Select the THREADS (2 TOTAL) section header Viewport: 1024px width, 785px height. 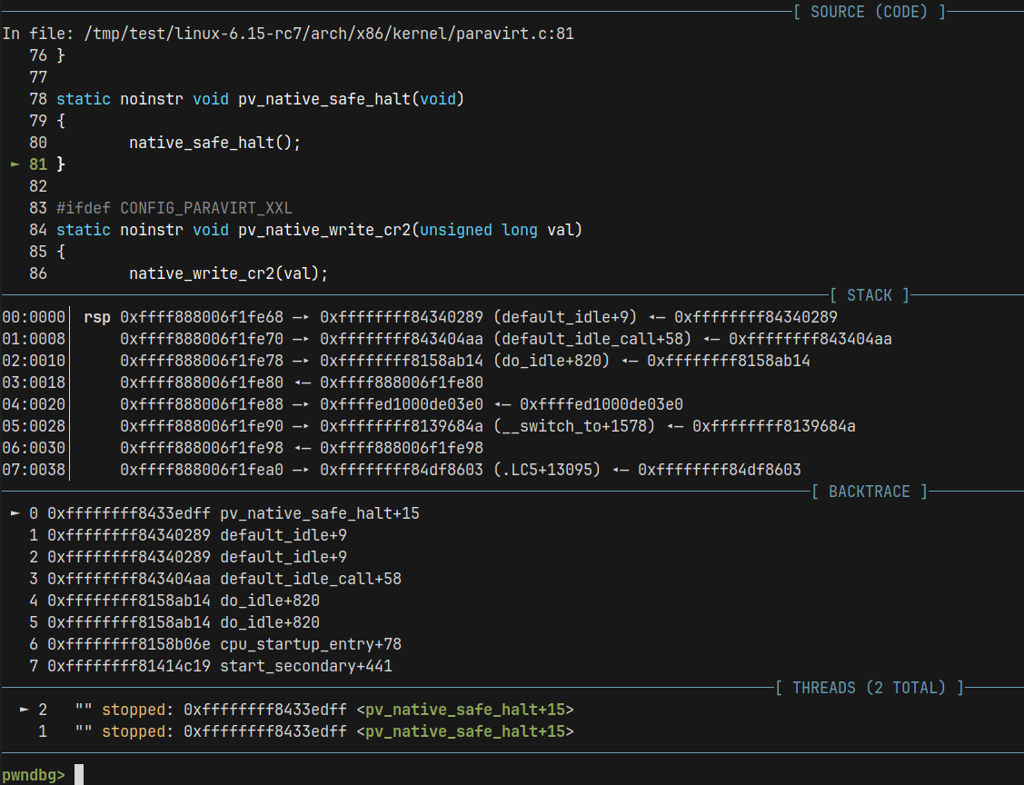(x=869, y=688)
